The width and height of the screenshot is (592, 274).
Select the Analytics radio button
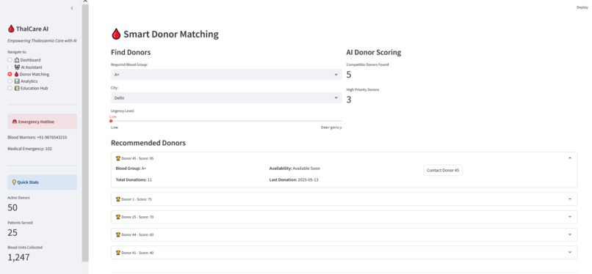[10, 81]
